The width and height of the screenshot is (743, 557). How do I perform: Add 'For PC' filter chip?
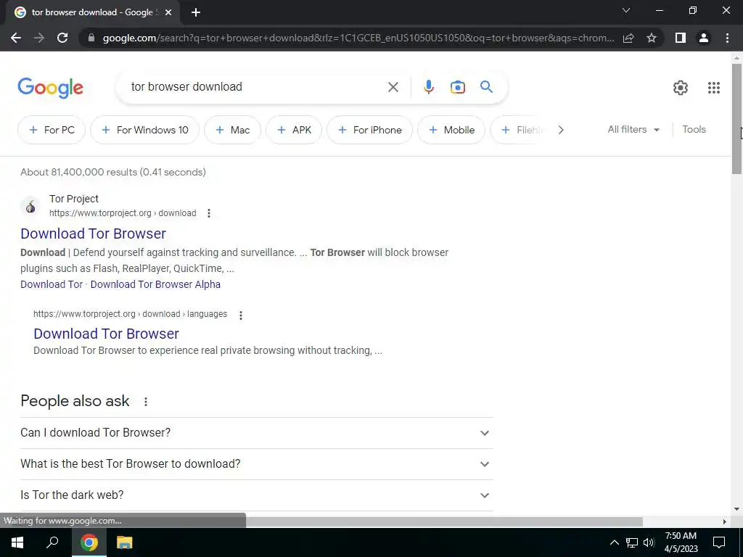click(52, 130)
